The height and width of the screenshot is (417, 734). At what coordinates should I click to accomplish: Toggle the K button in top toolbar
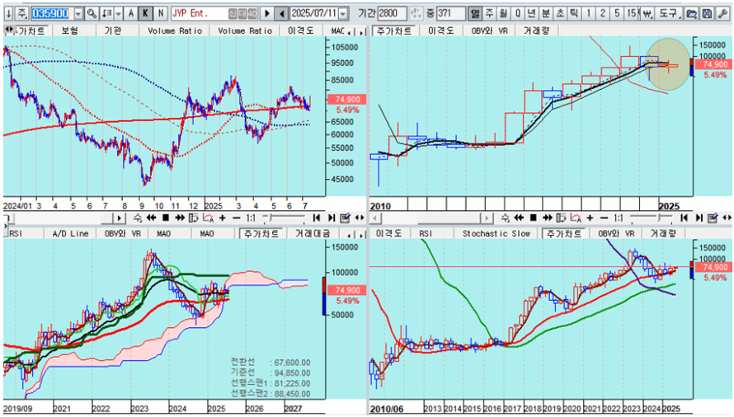(145, 14)
